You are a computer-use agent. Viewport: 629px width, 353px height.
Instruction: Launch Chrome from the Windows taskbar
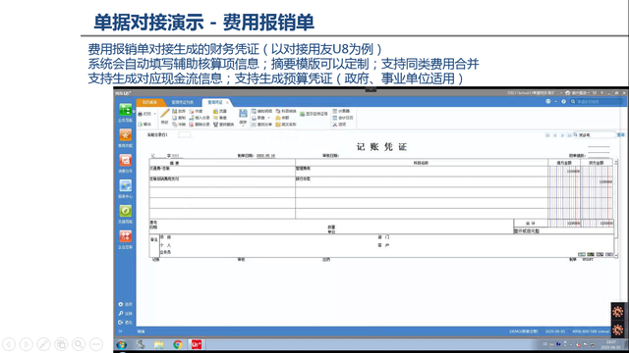click(x=177, y=344)
